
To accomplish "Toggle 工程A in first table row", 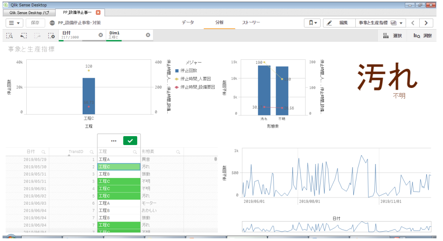I will point(118,159).
